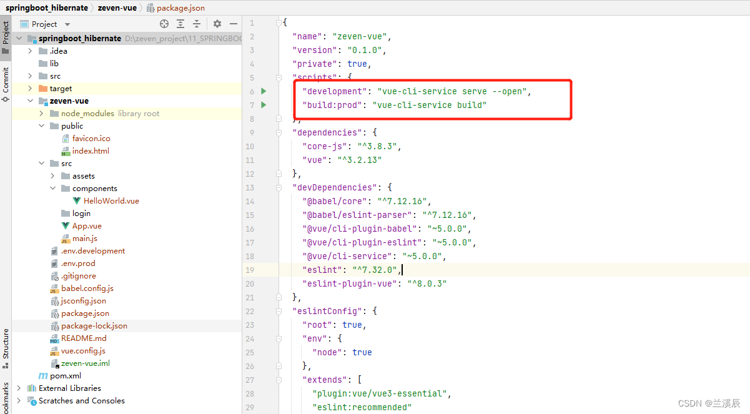
Task: Click springboot_hibernate breadcrumb
Action: click(47, 8)
